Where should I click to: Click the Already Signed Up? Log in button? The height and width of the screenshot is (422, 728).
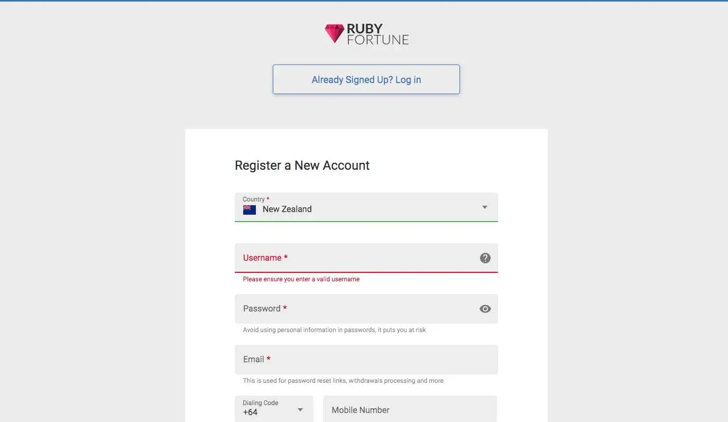pos(366,80)
